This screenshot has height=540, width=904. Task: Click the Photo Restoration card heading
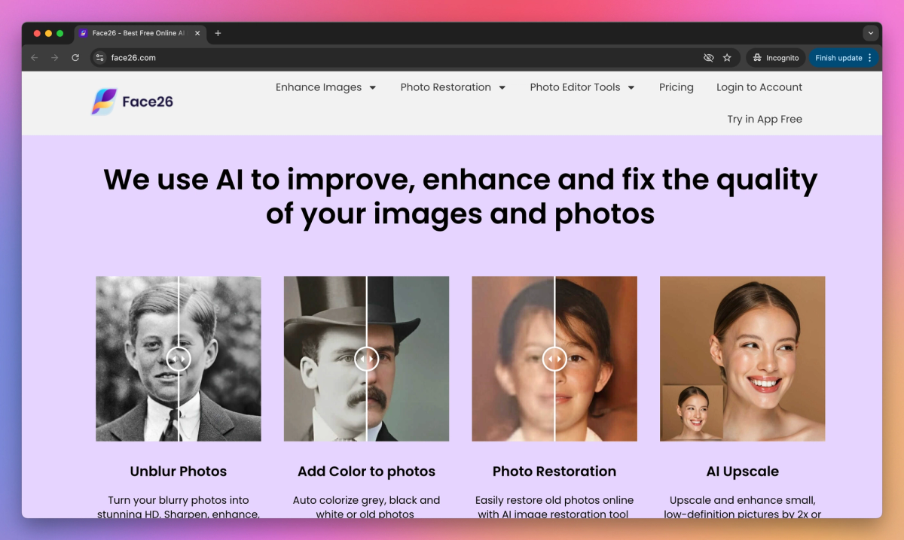click(x=554, y=472)
